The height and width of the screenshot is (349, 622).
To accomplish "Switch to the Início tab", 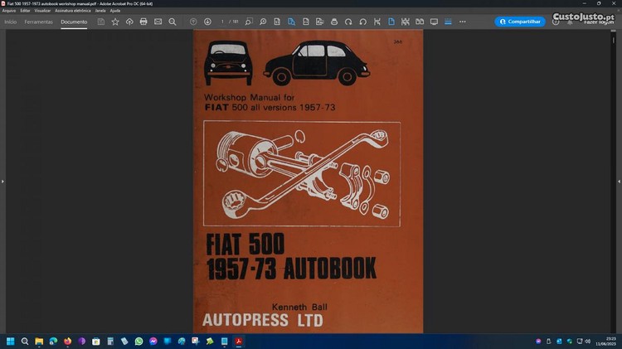I will [11, 22].
